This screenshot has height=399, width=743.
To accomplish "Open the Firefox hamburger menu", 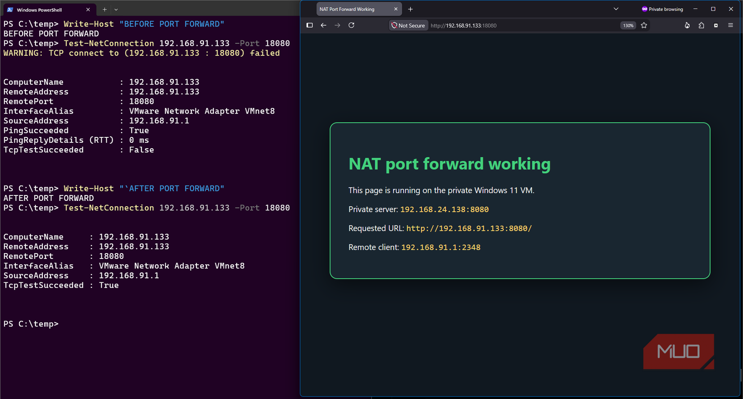I will coord(730,25).
